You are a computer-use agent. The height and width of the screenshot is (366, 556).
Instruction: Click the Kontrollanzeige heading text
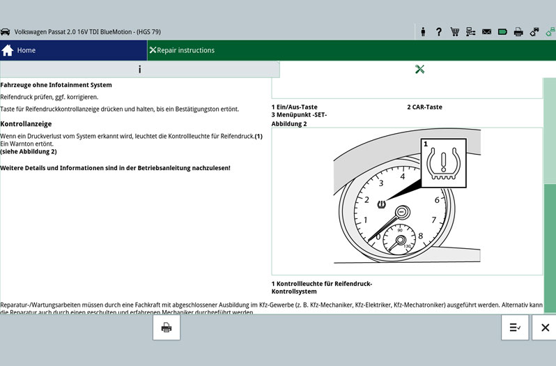[x=26, y=123]
